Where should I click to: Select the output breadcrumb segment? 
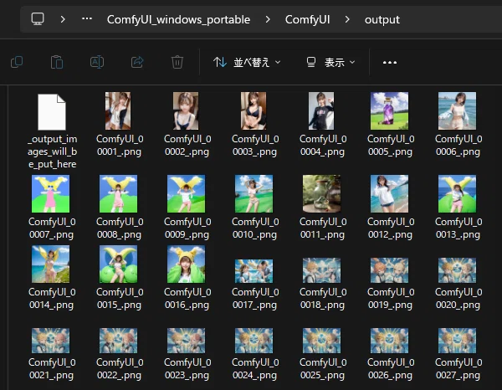(382, 20)
